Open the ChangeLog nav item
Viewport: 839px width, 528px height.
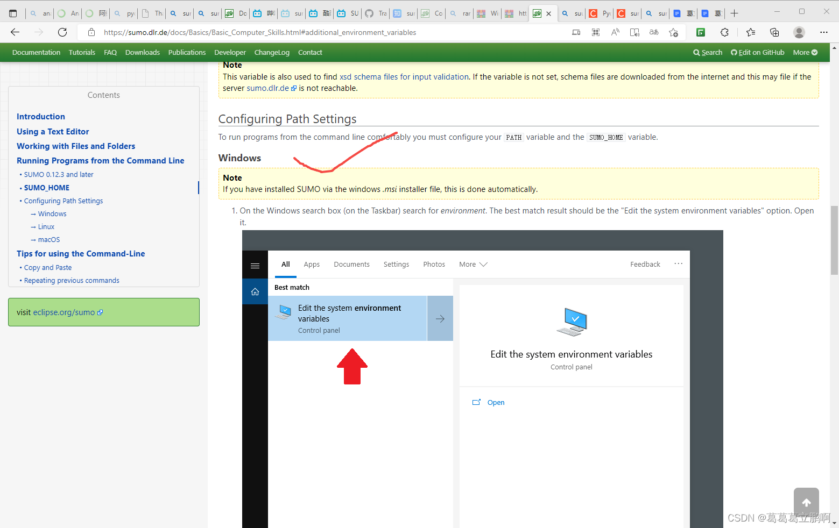click(272, 52)
